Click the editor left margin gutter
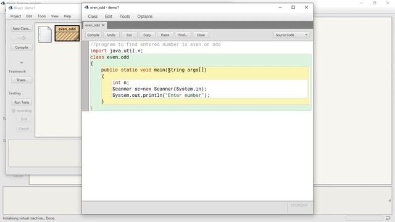The height and width of the screenshot is (222, 395). [x=86, y=76]
